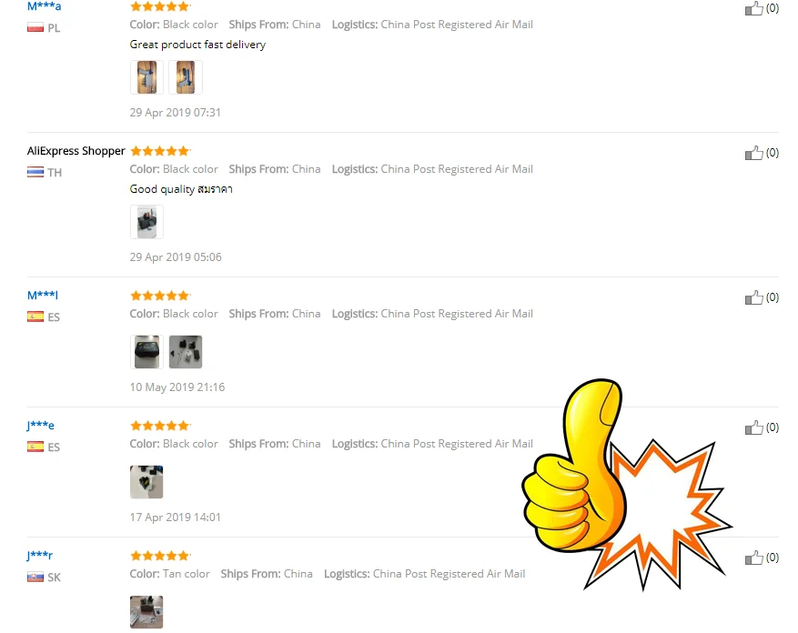Click the Thailand flag beside TH

click(x=35, y=172)
